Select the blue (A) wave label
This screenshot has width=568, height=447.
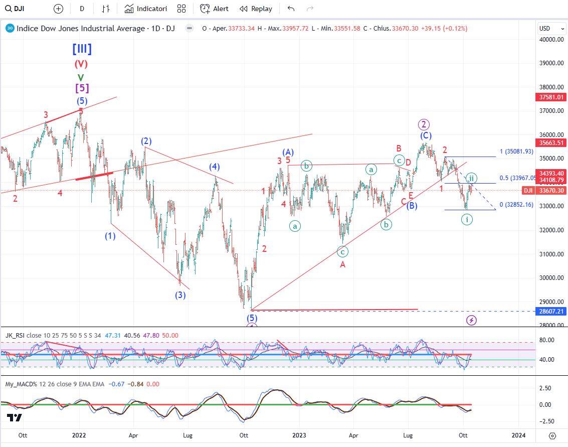coord(288,152)
